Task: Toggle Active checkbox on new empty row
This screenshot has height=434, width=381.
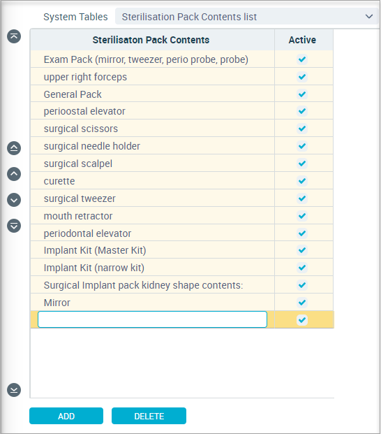Action: pos(302,320)
